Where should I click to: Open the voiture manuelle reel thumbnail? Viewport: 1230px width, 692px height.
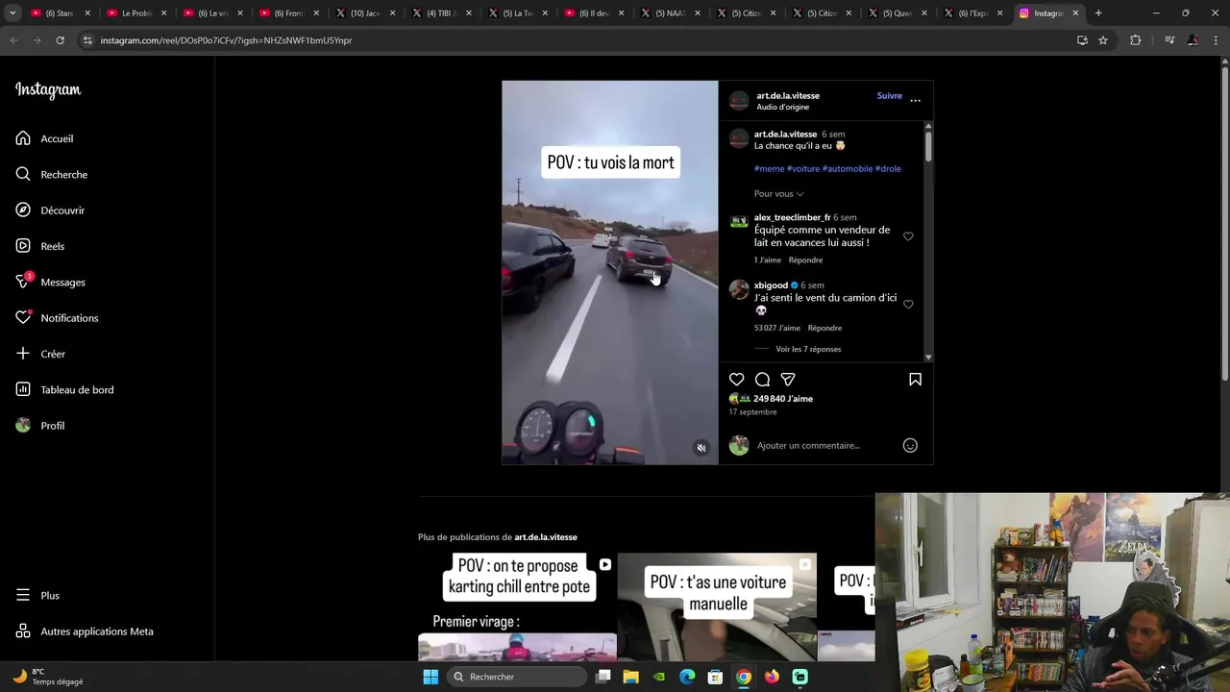[717, 607]
